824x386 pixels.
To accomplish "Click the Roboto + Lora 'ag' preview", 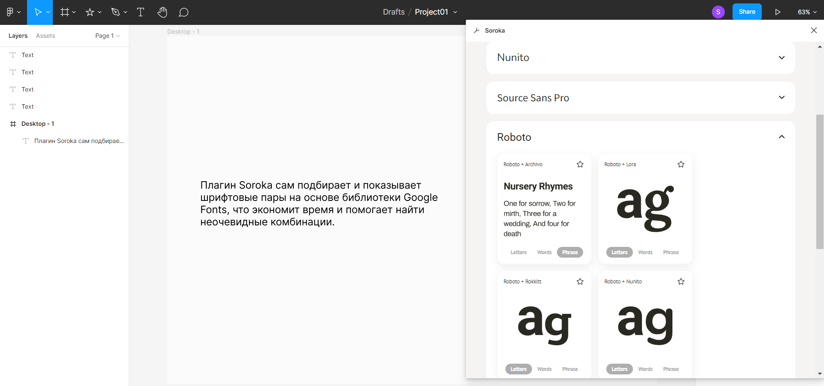I will pyautogui.click(x=645, y=209).
